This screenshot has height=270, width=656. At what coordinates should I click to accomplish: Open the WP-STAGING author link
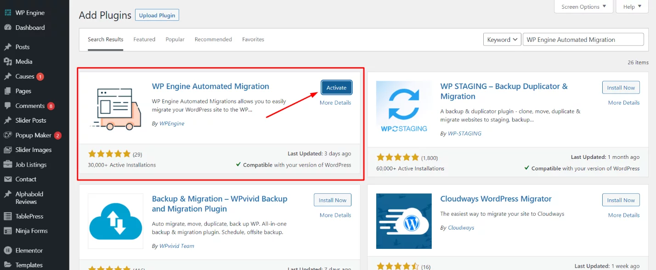464,134
